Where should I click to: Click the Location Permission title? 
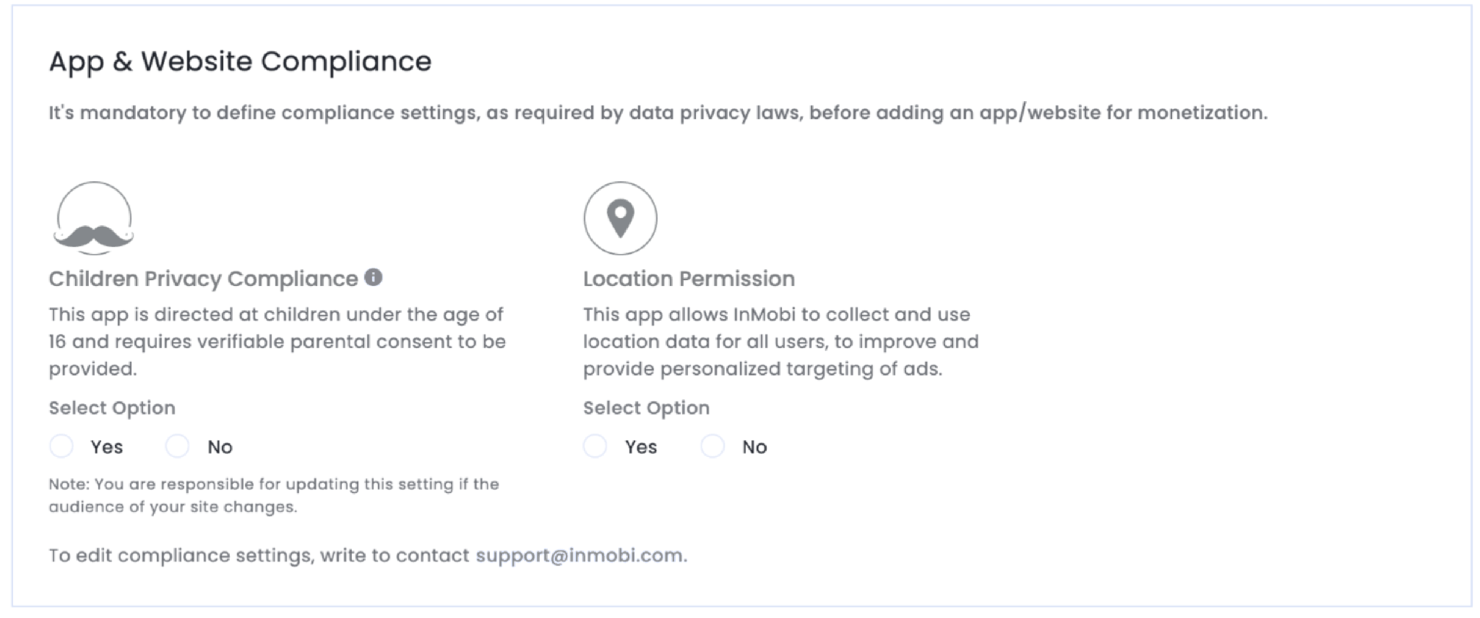[x=689, y=279]
